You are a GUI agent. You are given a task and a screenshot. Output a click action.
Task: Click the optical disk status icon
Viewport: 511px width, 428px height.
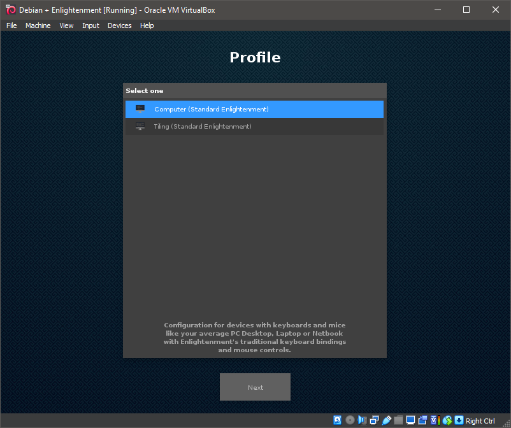coord(350,420)
